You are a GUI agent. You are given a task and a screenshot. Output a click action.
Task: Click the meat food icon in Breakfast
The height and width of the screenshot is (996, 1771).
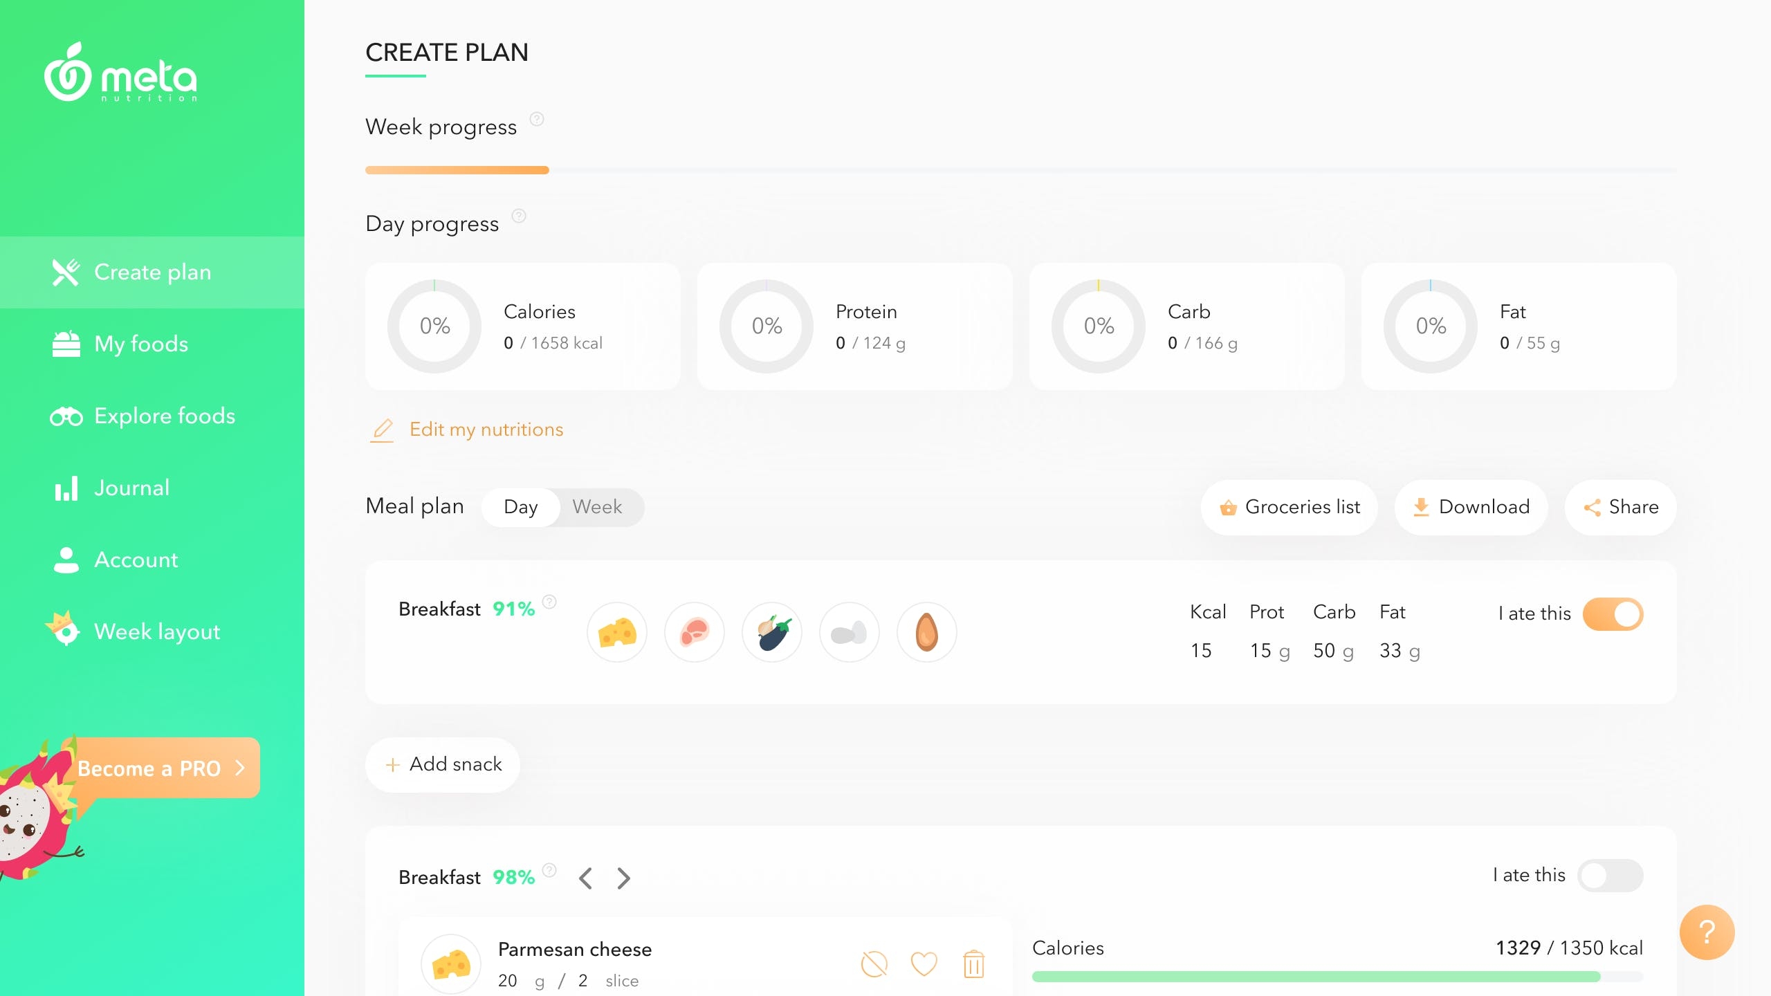point(695,632)
